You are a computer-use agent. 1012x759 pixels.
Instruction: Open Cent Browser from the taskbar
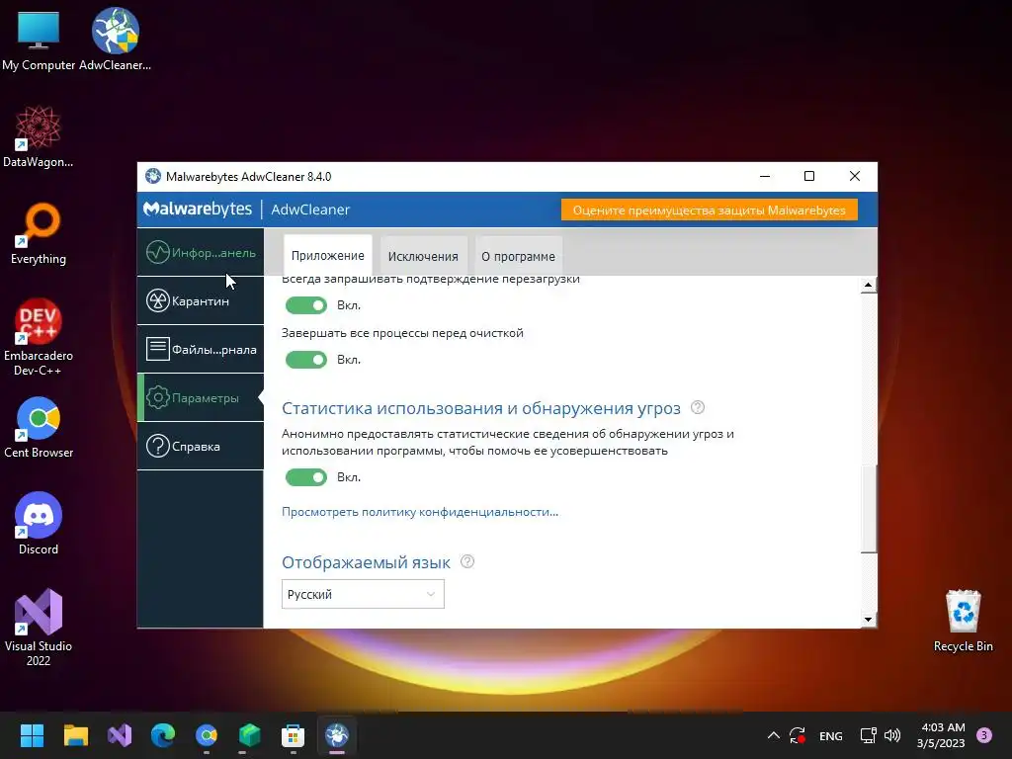(207, 735)
